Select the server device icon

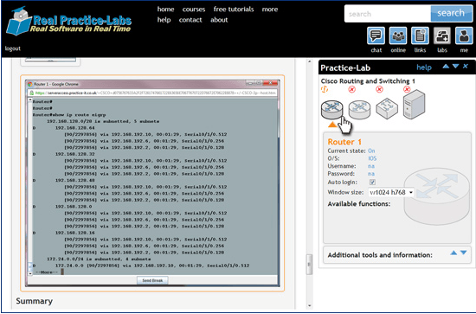click(414, 105)
